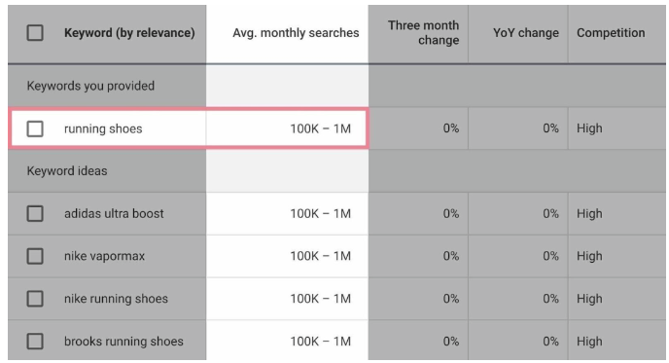The width and height of the screenshot is (669, 363).
Task: Click the Three month change header
Action: coord(423,33)
